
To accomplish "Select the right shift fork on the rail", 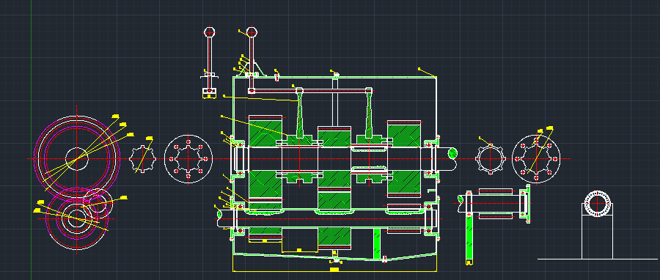I will pos(369,114).
